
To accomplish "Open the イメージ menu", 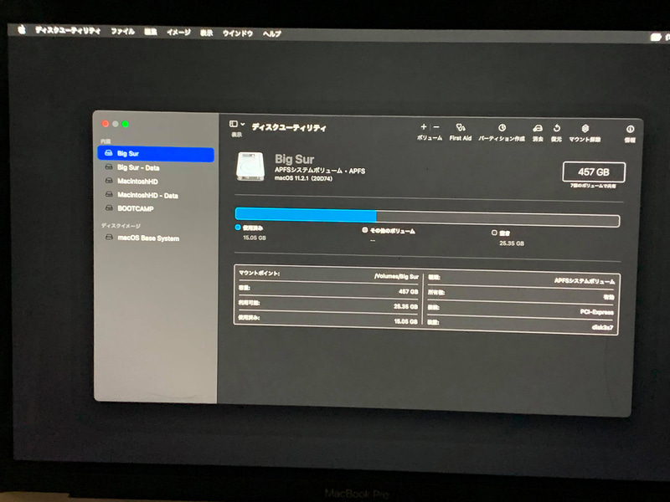I will pyautogui.click(x=178, y=32).
